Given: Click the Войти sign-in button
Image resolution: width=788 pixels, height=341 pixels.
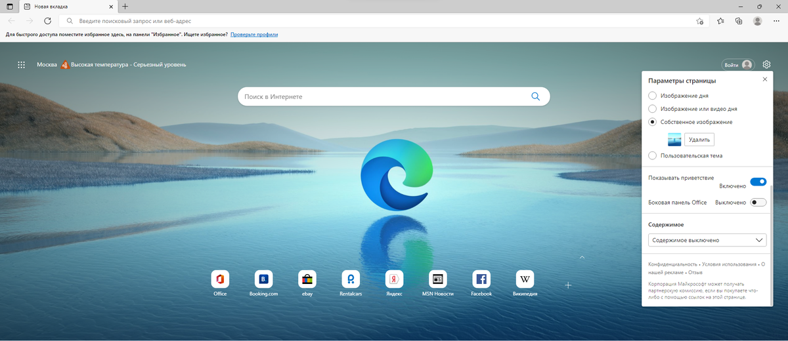Looking at the screenshot, I should (x=737, y=65).
